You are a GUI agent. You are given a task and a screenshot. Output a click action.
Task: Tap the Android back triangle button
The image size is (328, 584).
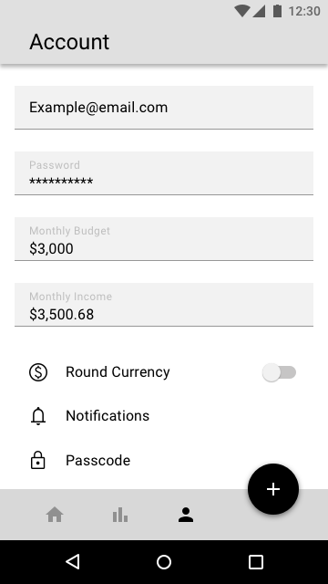73,562
